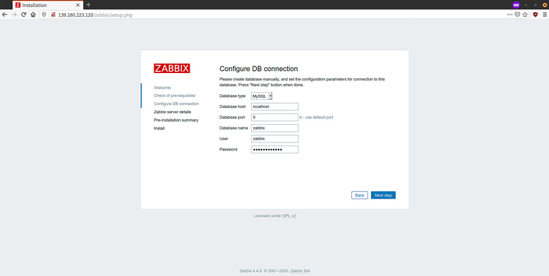Reload the page with refresh icon
This screenshot has height=276, width=549.
click(24, 15)
